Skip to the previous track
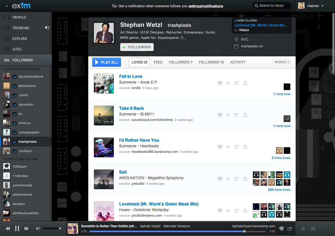This screenshot has height=236, width=335. coord(8,229)
